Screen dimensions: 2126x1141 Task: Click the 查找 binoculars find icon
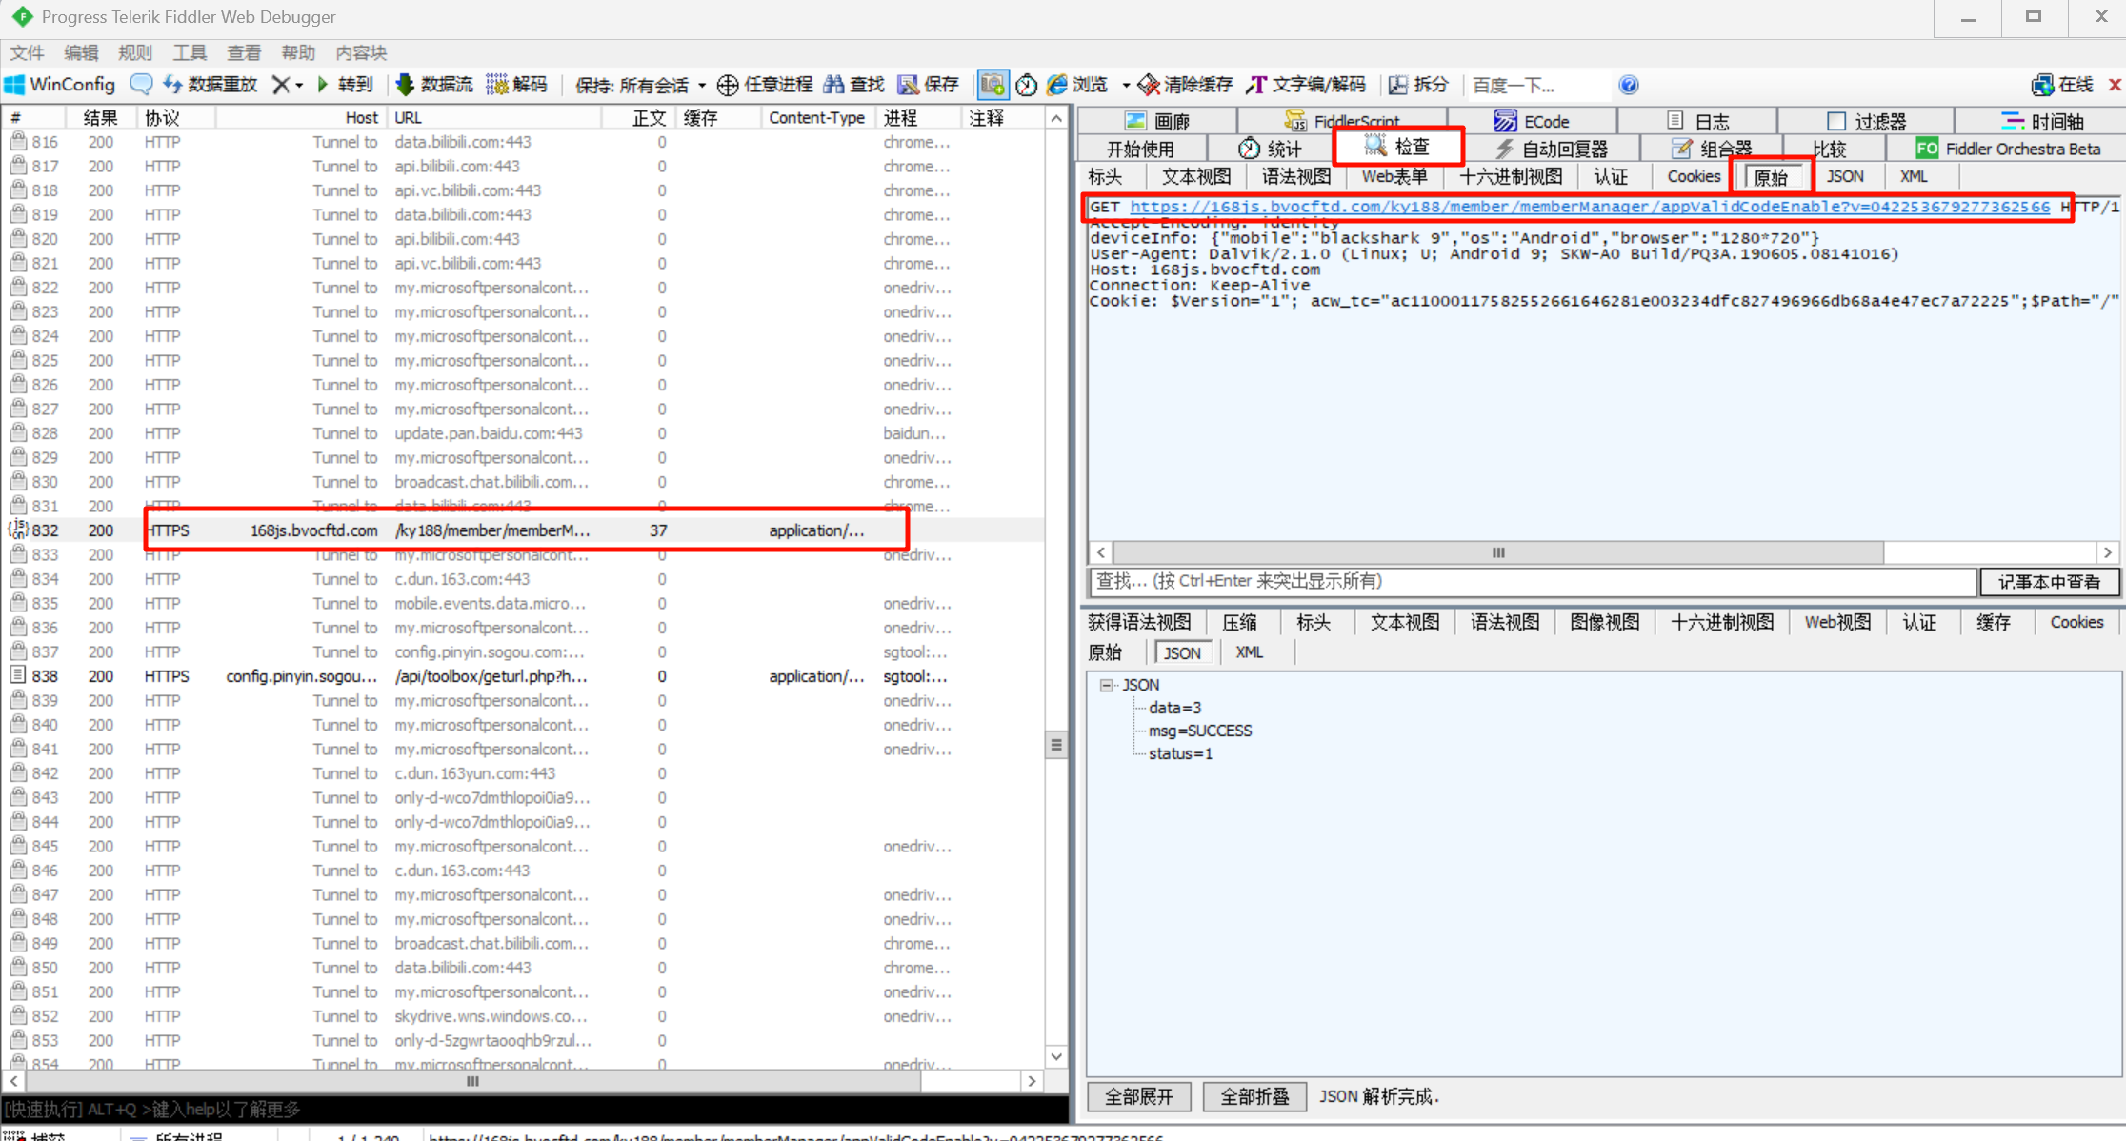834,85
